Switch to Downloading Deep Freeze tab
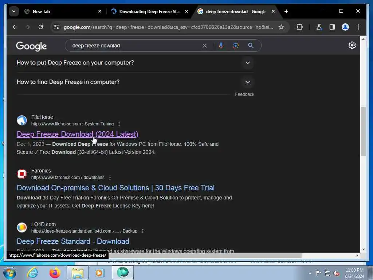 click(150, 11)
